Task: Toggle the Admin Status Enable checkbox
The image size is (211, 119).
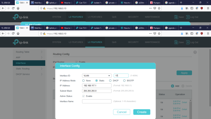Action: click(x=83, y=96)
